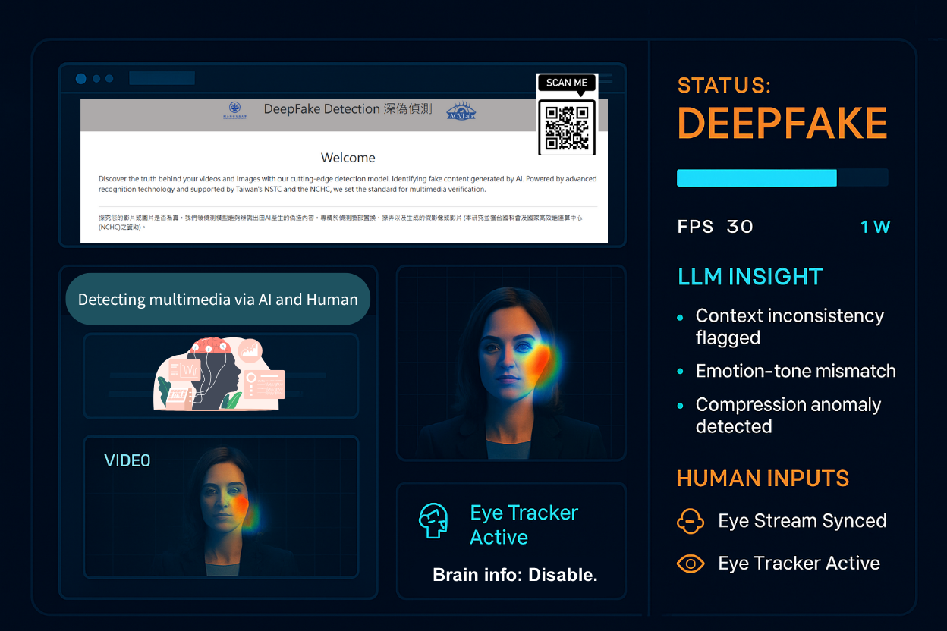
Task: Click the Brain info: Disable text
Action: point(514,575)
